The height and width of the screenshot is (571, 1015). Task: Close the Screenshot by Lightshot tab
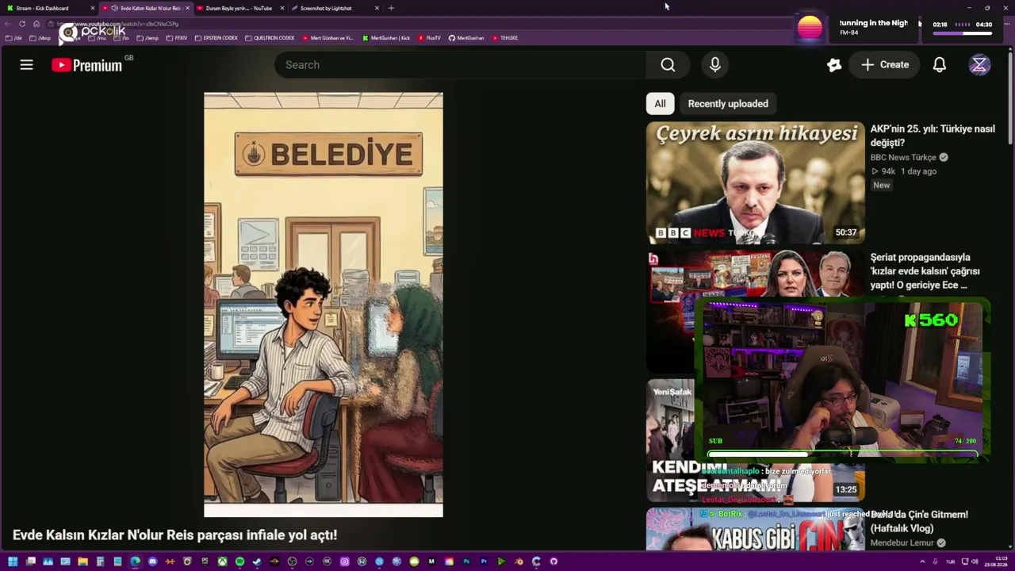click(377, 8)
